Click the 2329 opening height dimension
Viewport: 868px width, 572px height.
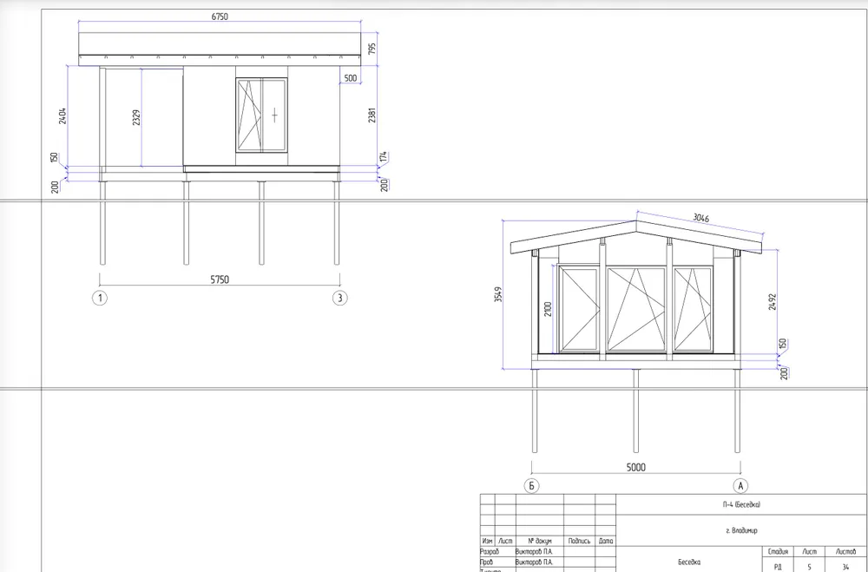[x=136, y=117]
